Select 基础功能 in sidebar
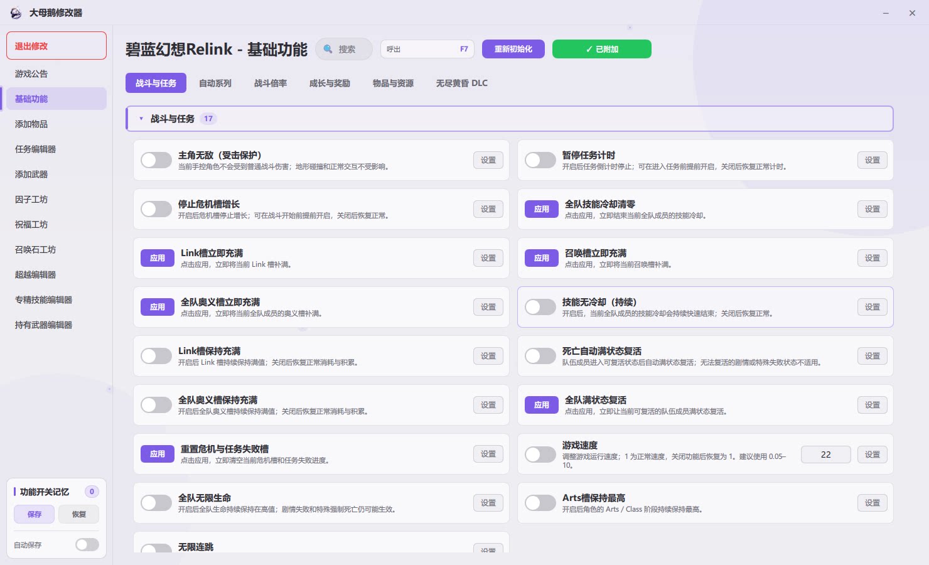This screenshot has height=565, width=929. tap(56, 99)
